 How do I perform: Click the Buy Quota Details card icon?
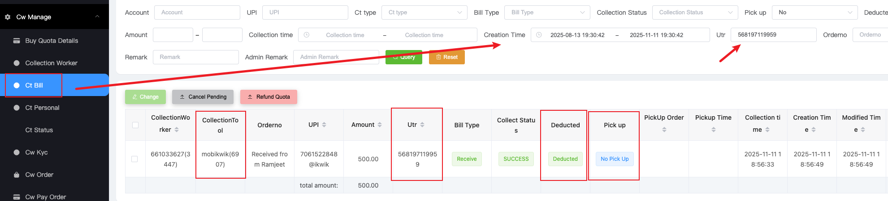[x=17, y=41]
